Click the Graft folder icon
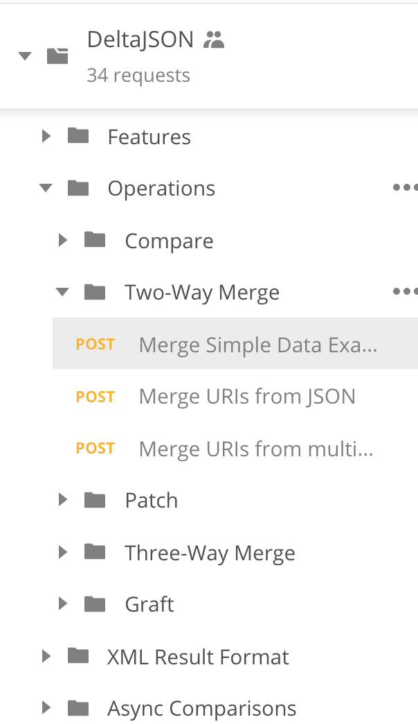The image size is (418, 724). click(95, 604)
